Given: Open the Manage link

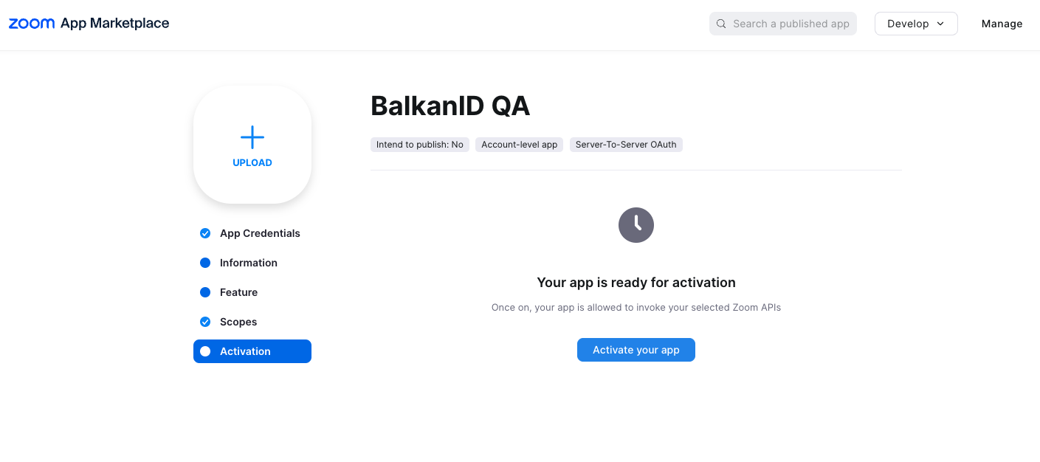Looking at the screenshot, I should coord(1002,24).
